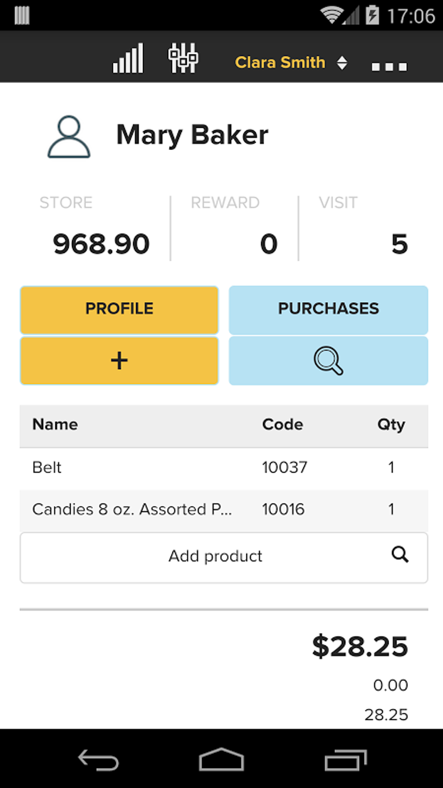Switch to the PROFILE tab
Screen dimensions: 443x788
[119, 309]
